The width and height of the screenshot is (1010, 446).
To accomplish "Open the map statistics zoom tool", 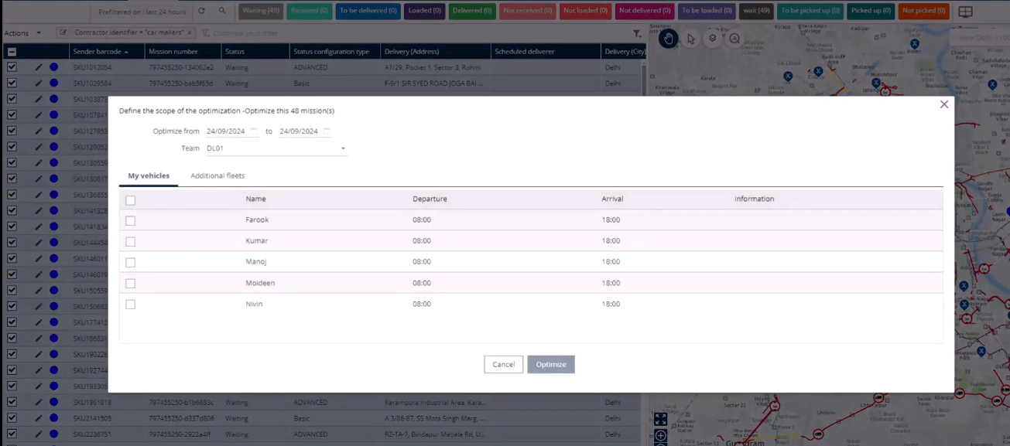I will [x=734, y=38].
